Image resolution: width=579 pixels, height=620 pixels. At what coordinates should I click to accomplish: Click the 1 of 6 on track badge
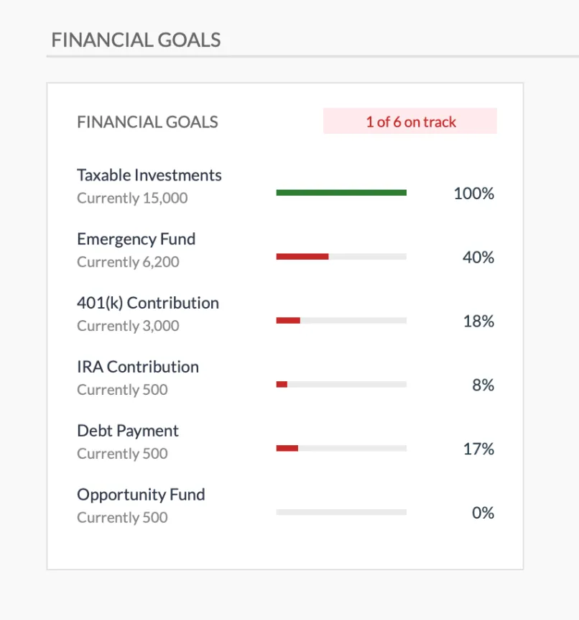point(409,122)
